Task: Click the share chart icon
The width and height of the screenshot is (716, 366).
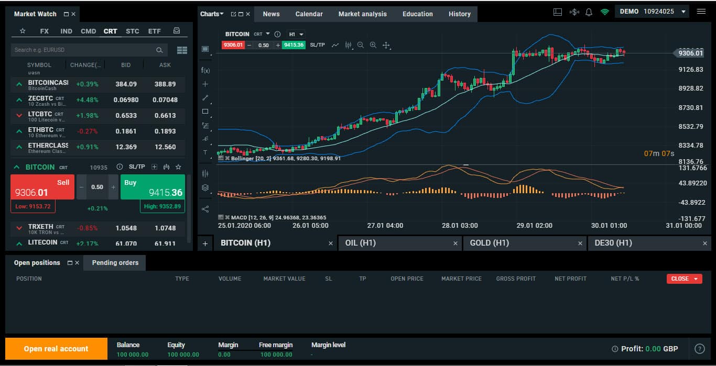Action: pyautogui.click(x=205, y=209)
